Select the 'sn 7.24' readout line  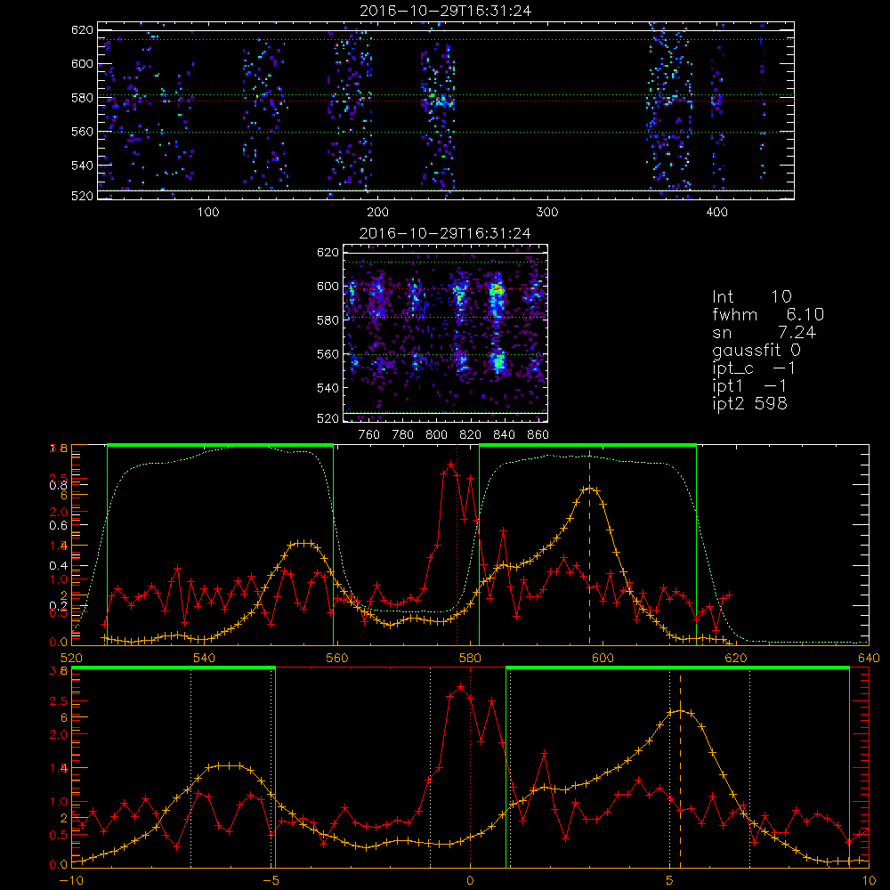pos(765,332)
